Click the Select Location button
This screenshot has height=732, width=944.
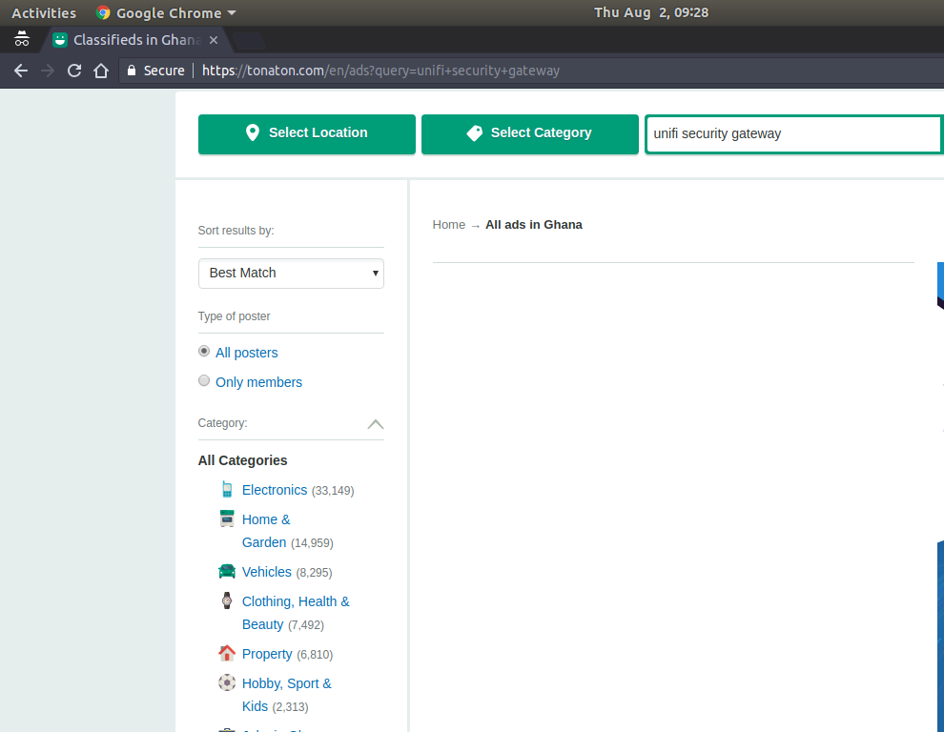[x=306, y=133]
